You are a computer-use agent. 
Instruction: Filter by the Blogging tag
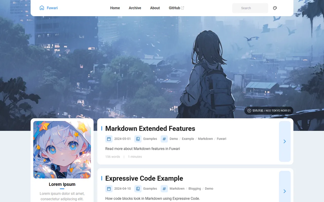[195, 189]
